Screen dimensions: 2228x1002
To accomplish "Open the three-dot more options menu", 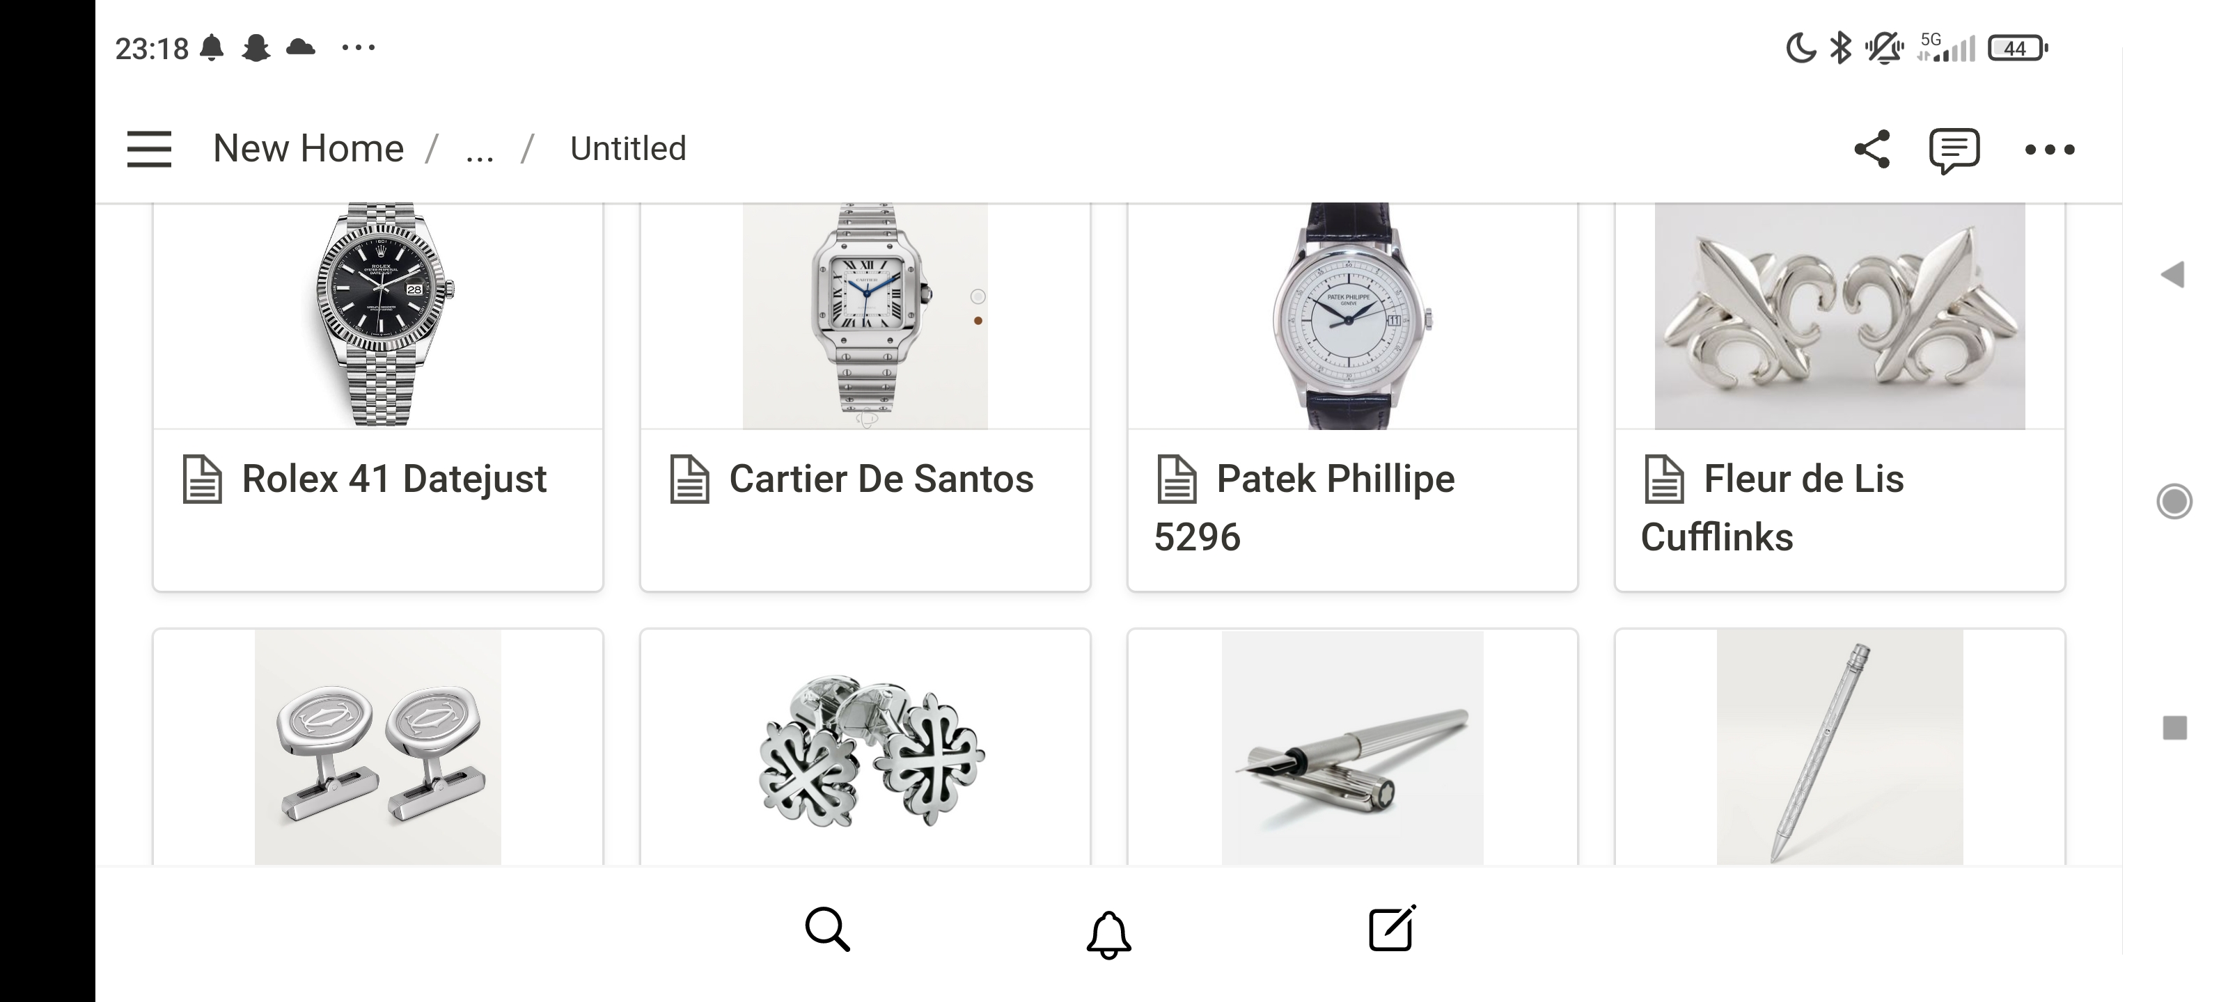I will pyautogui.click(x=2049, y=150).
